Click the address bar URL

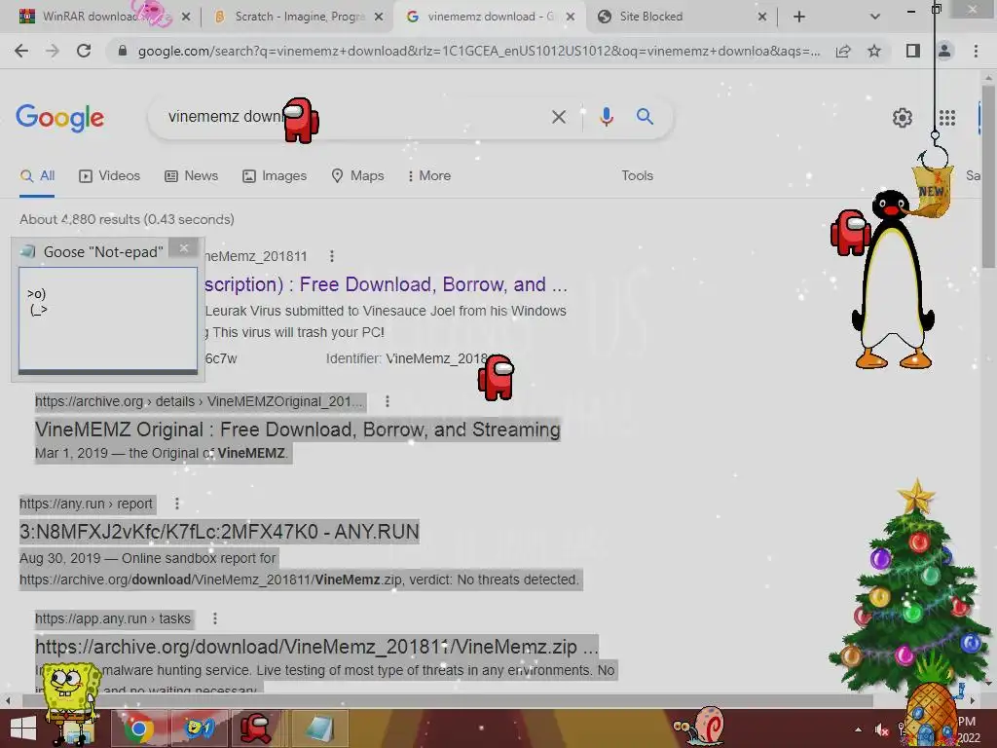coord(478,51)
